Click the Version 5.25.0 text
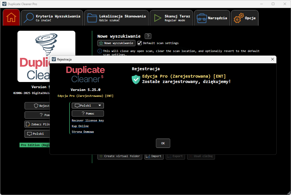The height and width of the screenshot is (195, 291). coord(86,90)
